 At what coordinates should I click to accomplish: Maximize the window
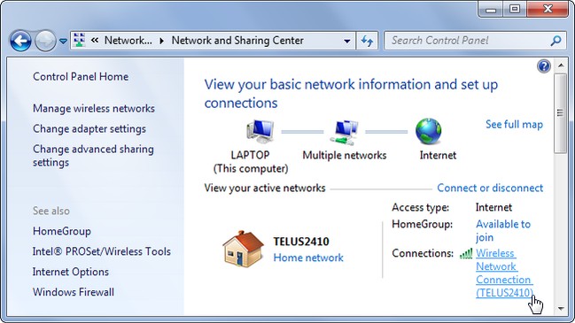click(515, 9)
